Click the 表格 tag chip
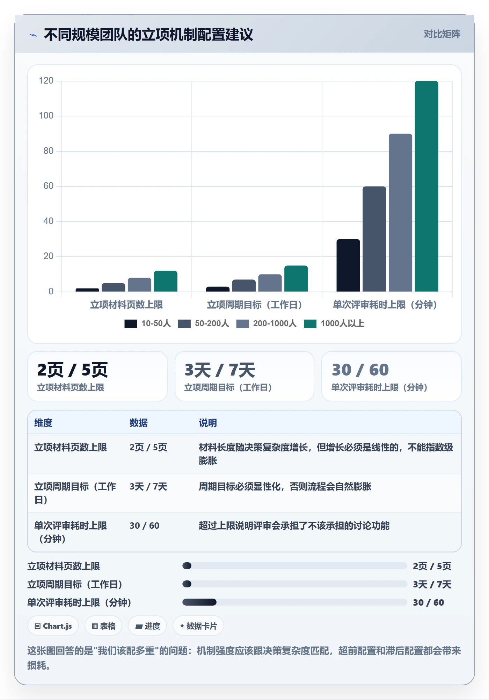 (103, 626)
